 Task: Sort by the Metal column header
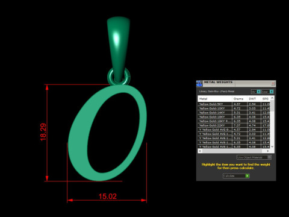pyautogui.click(x=215, y=99)
